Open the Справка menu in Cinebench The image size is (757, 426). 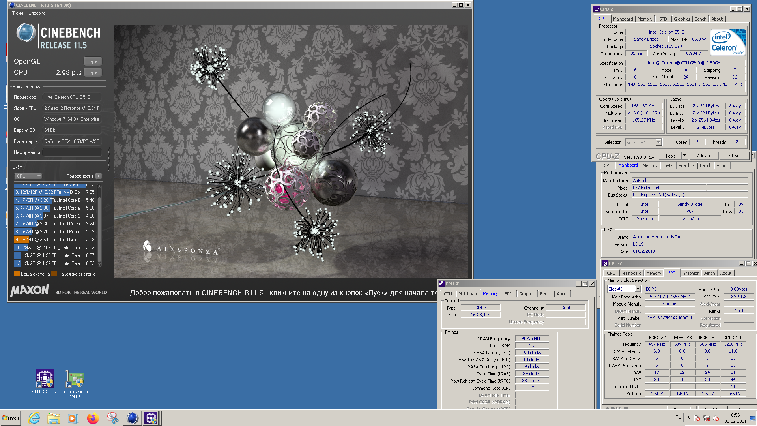click(x=37, y=13)
